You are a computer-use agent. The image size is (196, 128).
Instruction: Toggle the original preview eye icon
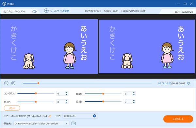point(35,11)
